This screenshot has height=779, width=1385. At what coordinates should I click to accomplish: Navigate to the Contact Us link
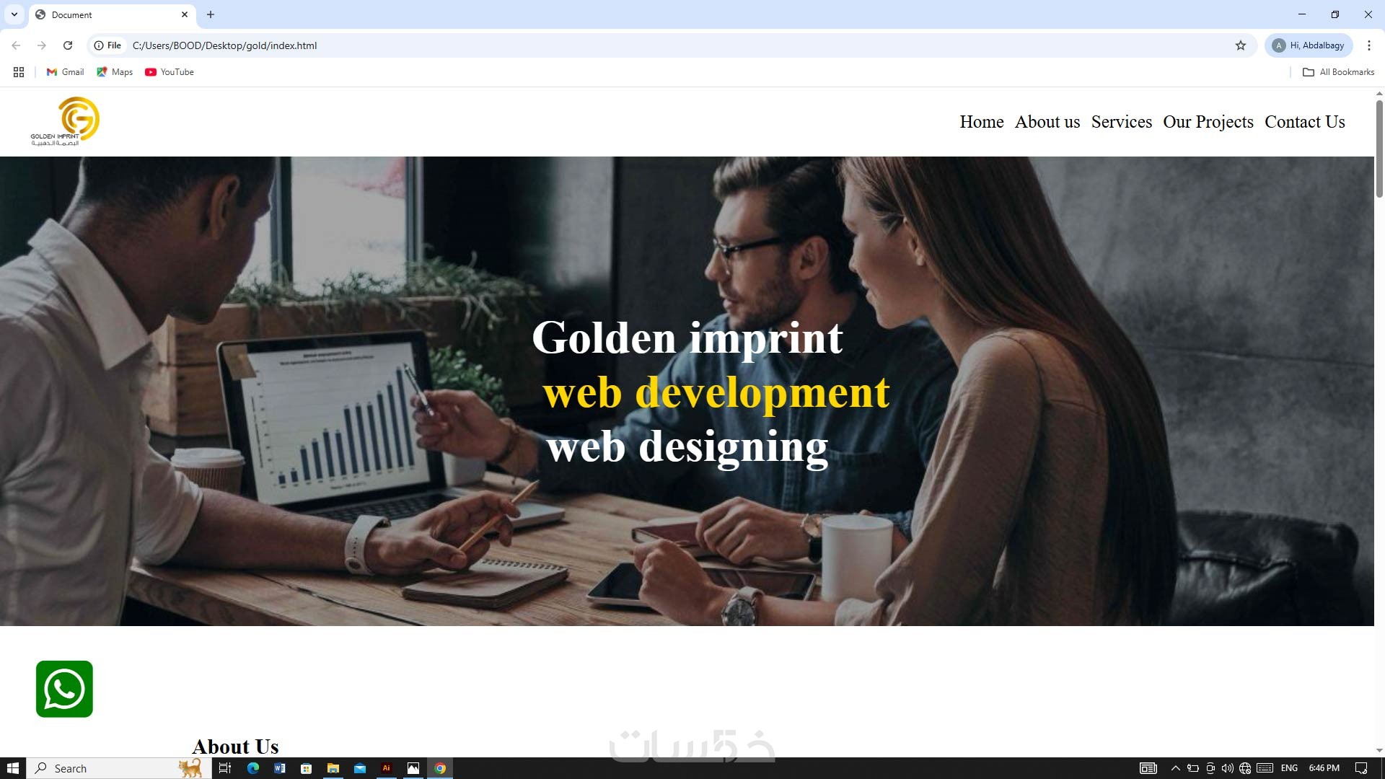[1304, 122]
